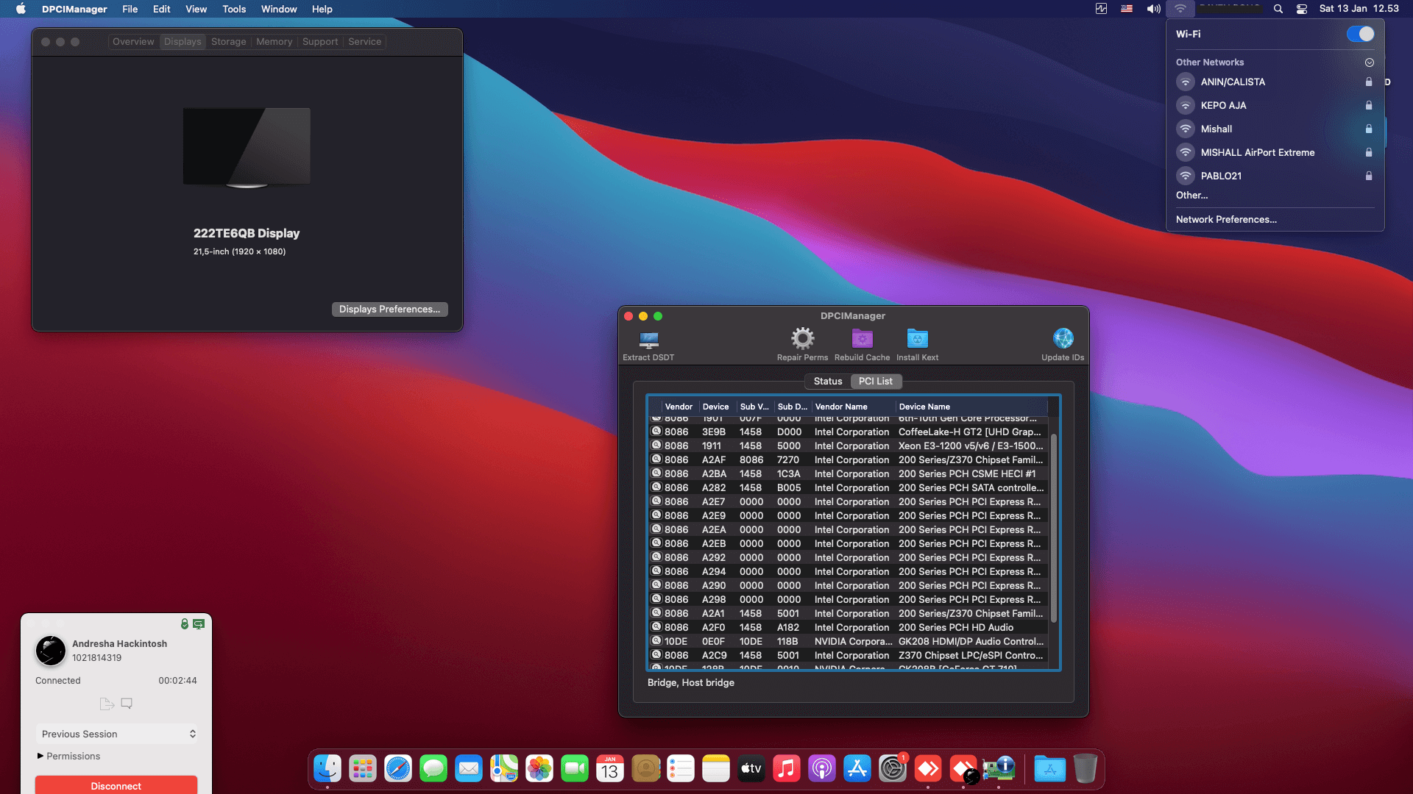1413x794 pixels.
Task: Open Launchpad from the dock
Action: 363,769
